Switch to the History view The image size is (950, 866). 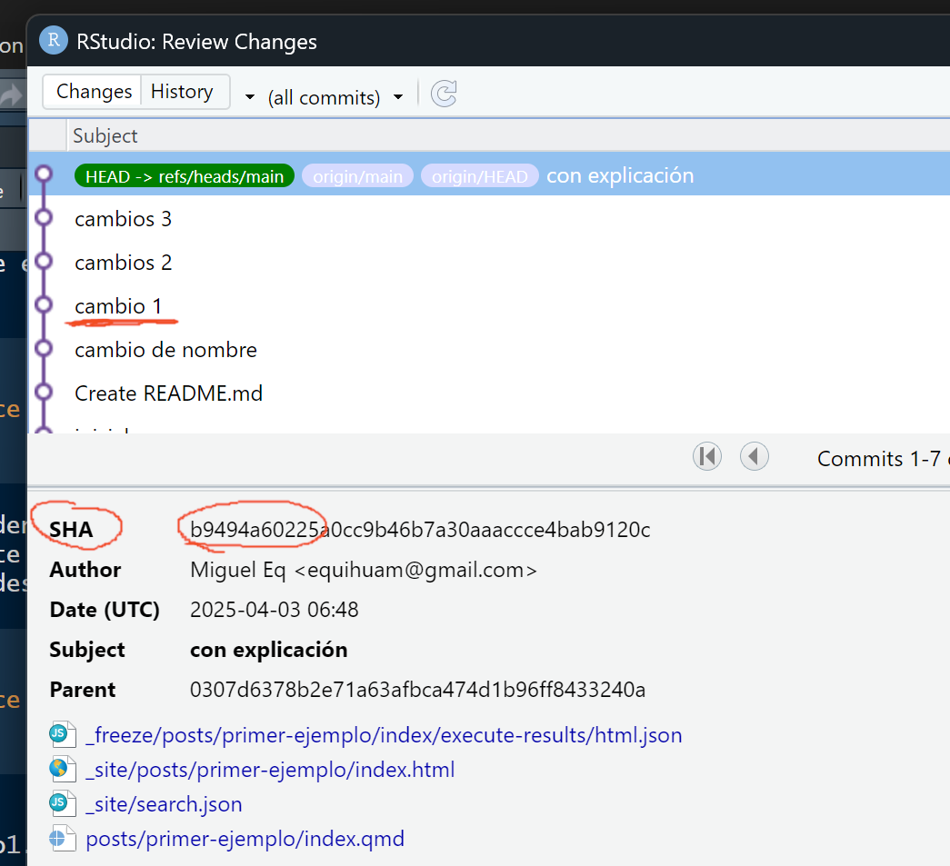coord(182,92)
